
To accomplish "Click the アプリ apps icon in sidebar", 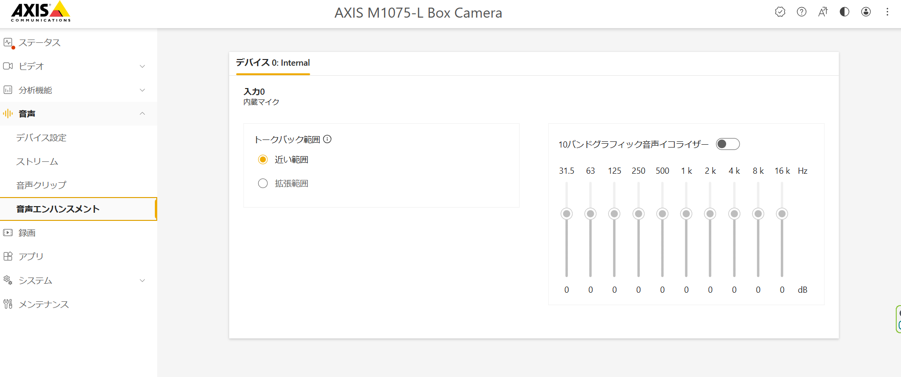I will point(8,257).
